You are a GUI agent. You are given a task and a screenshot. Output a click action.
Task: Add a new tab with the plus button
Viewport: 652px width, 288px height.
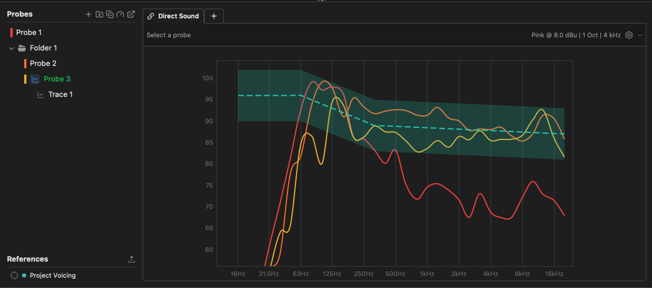214,16
